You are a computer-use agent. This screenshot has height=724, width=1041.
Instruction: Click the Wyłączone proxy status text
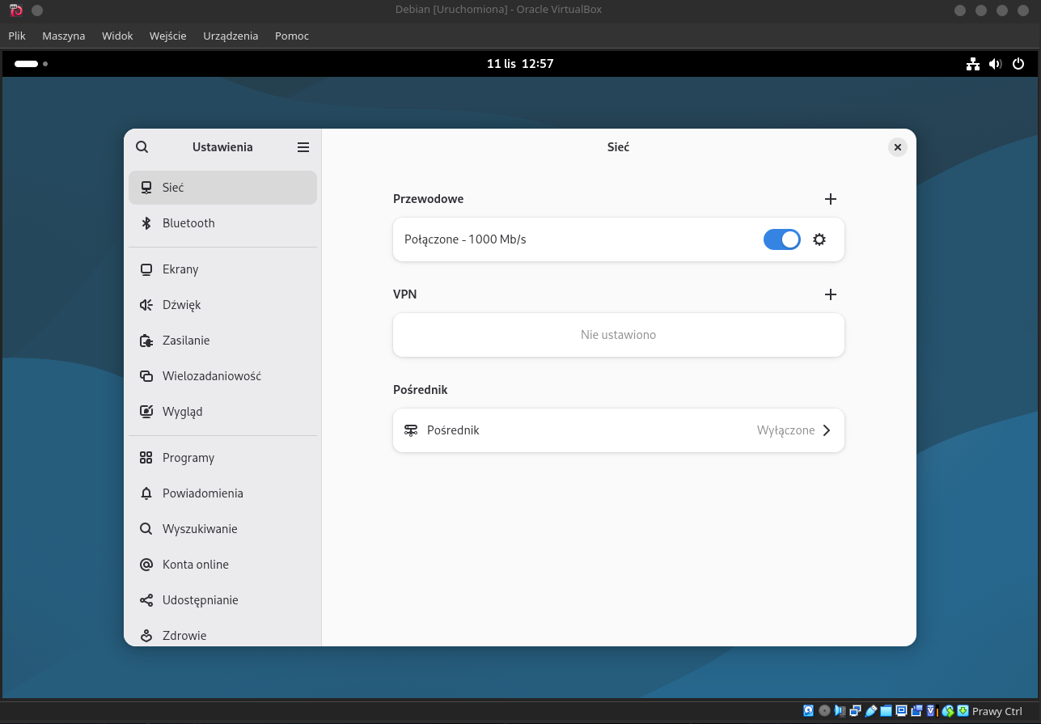pos(786,430)
